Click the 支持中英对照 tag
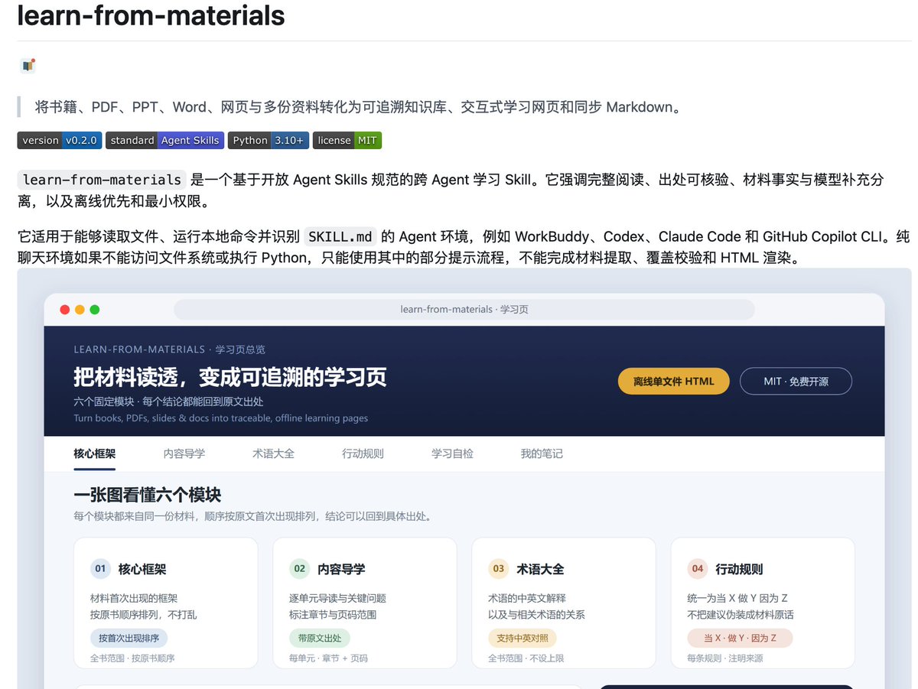918x689 pixels. [x=522, y=638]
